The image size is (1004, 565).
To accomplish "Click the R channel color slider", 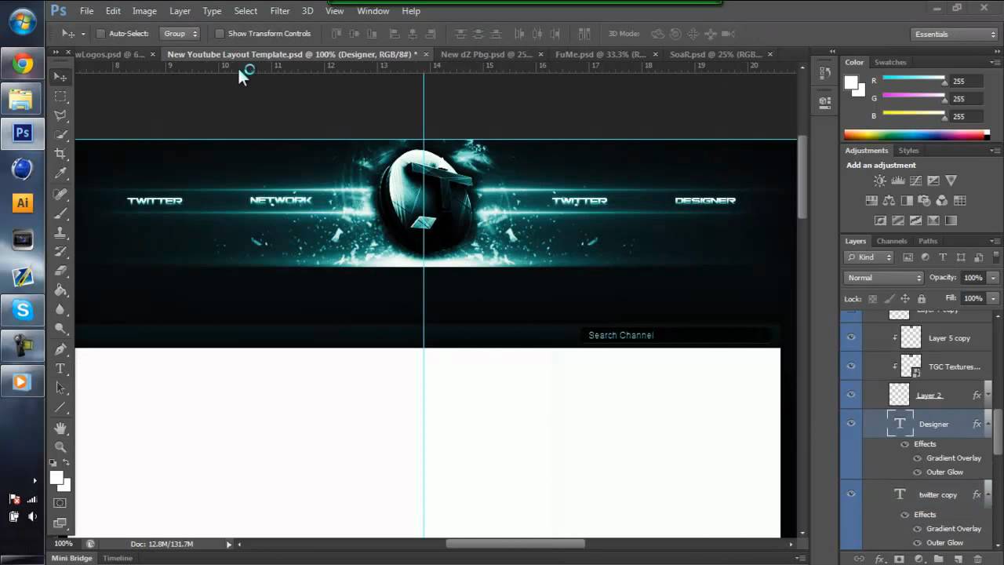I will [x=914, y=80].
